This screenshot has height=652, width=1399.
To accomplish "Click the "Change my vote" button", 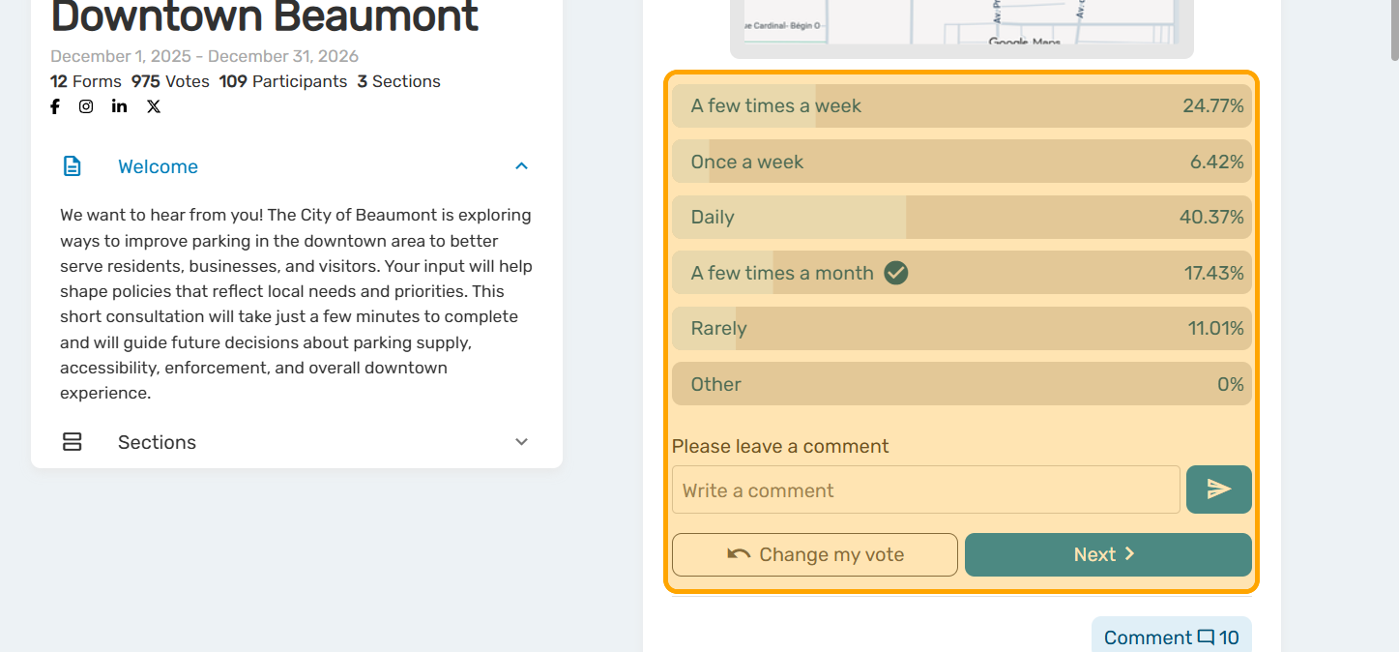I will click(x=814, y=554).
